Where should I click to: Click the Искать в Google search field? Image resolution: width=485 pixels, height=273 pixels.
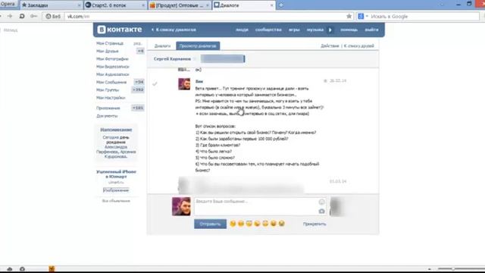pyautogui.click(x=424, y=17)
